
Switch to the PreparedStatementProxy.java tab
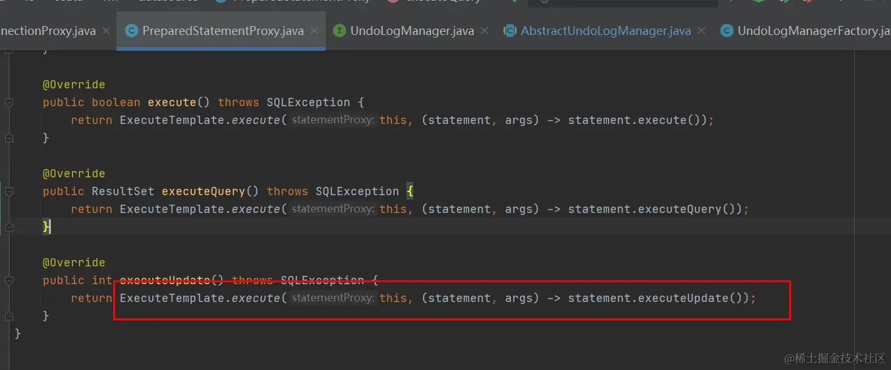coord(223,31)
